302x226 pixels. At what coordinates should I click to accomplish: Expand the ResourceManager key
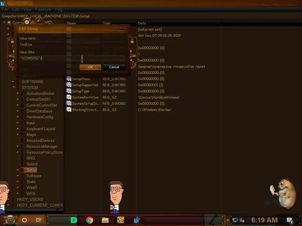[18, 147]
